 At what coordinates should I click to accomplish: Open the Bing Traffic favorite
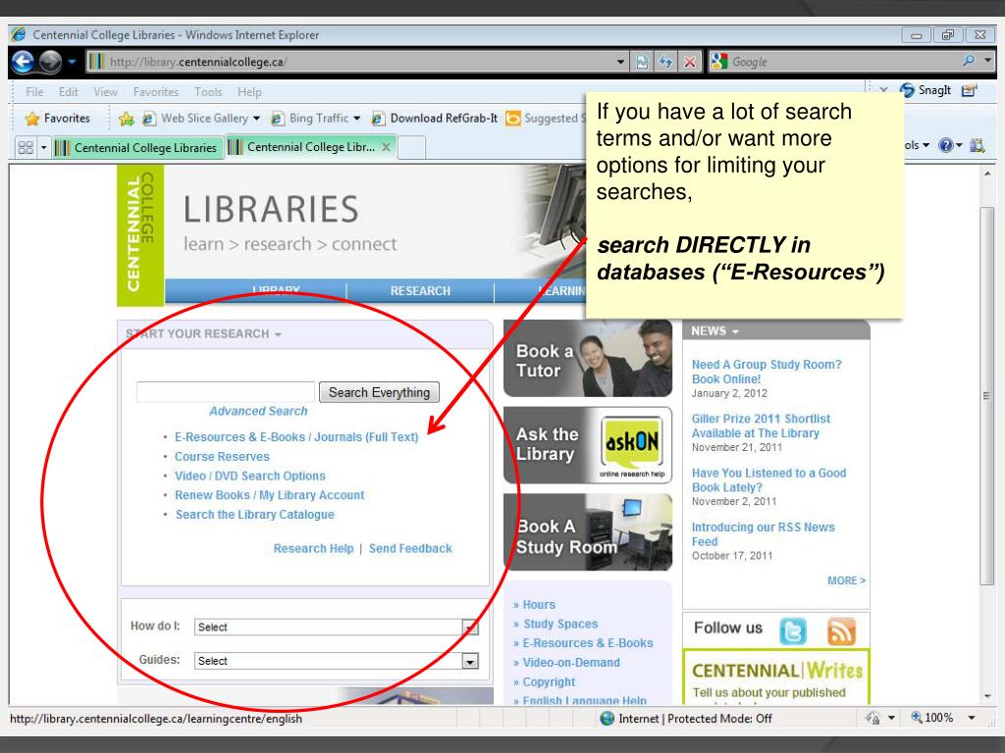pyautogui.click(x=315, y=118)
